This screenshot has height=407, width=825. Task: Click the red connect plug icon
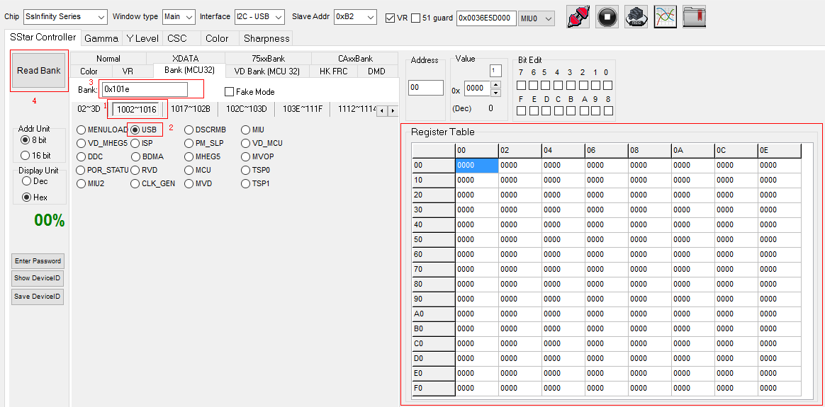click(x=578, y=17)
